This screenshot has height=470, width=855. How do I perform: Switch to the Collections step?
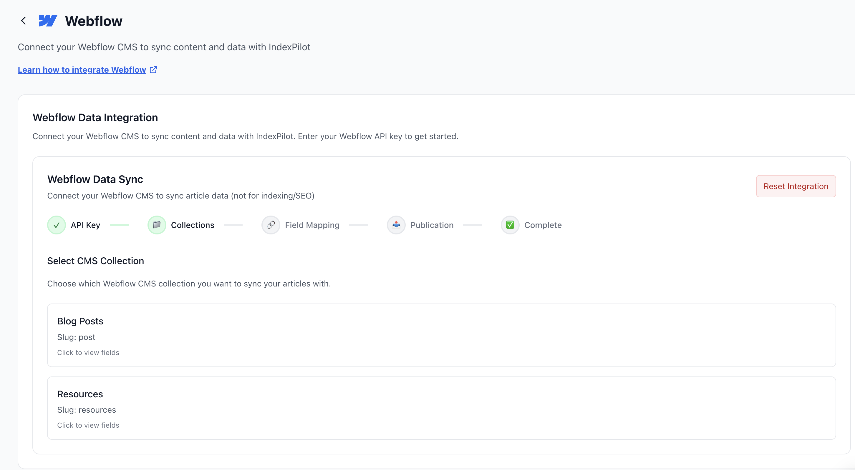181,225
